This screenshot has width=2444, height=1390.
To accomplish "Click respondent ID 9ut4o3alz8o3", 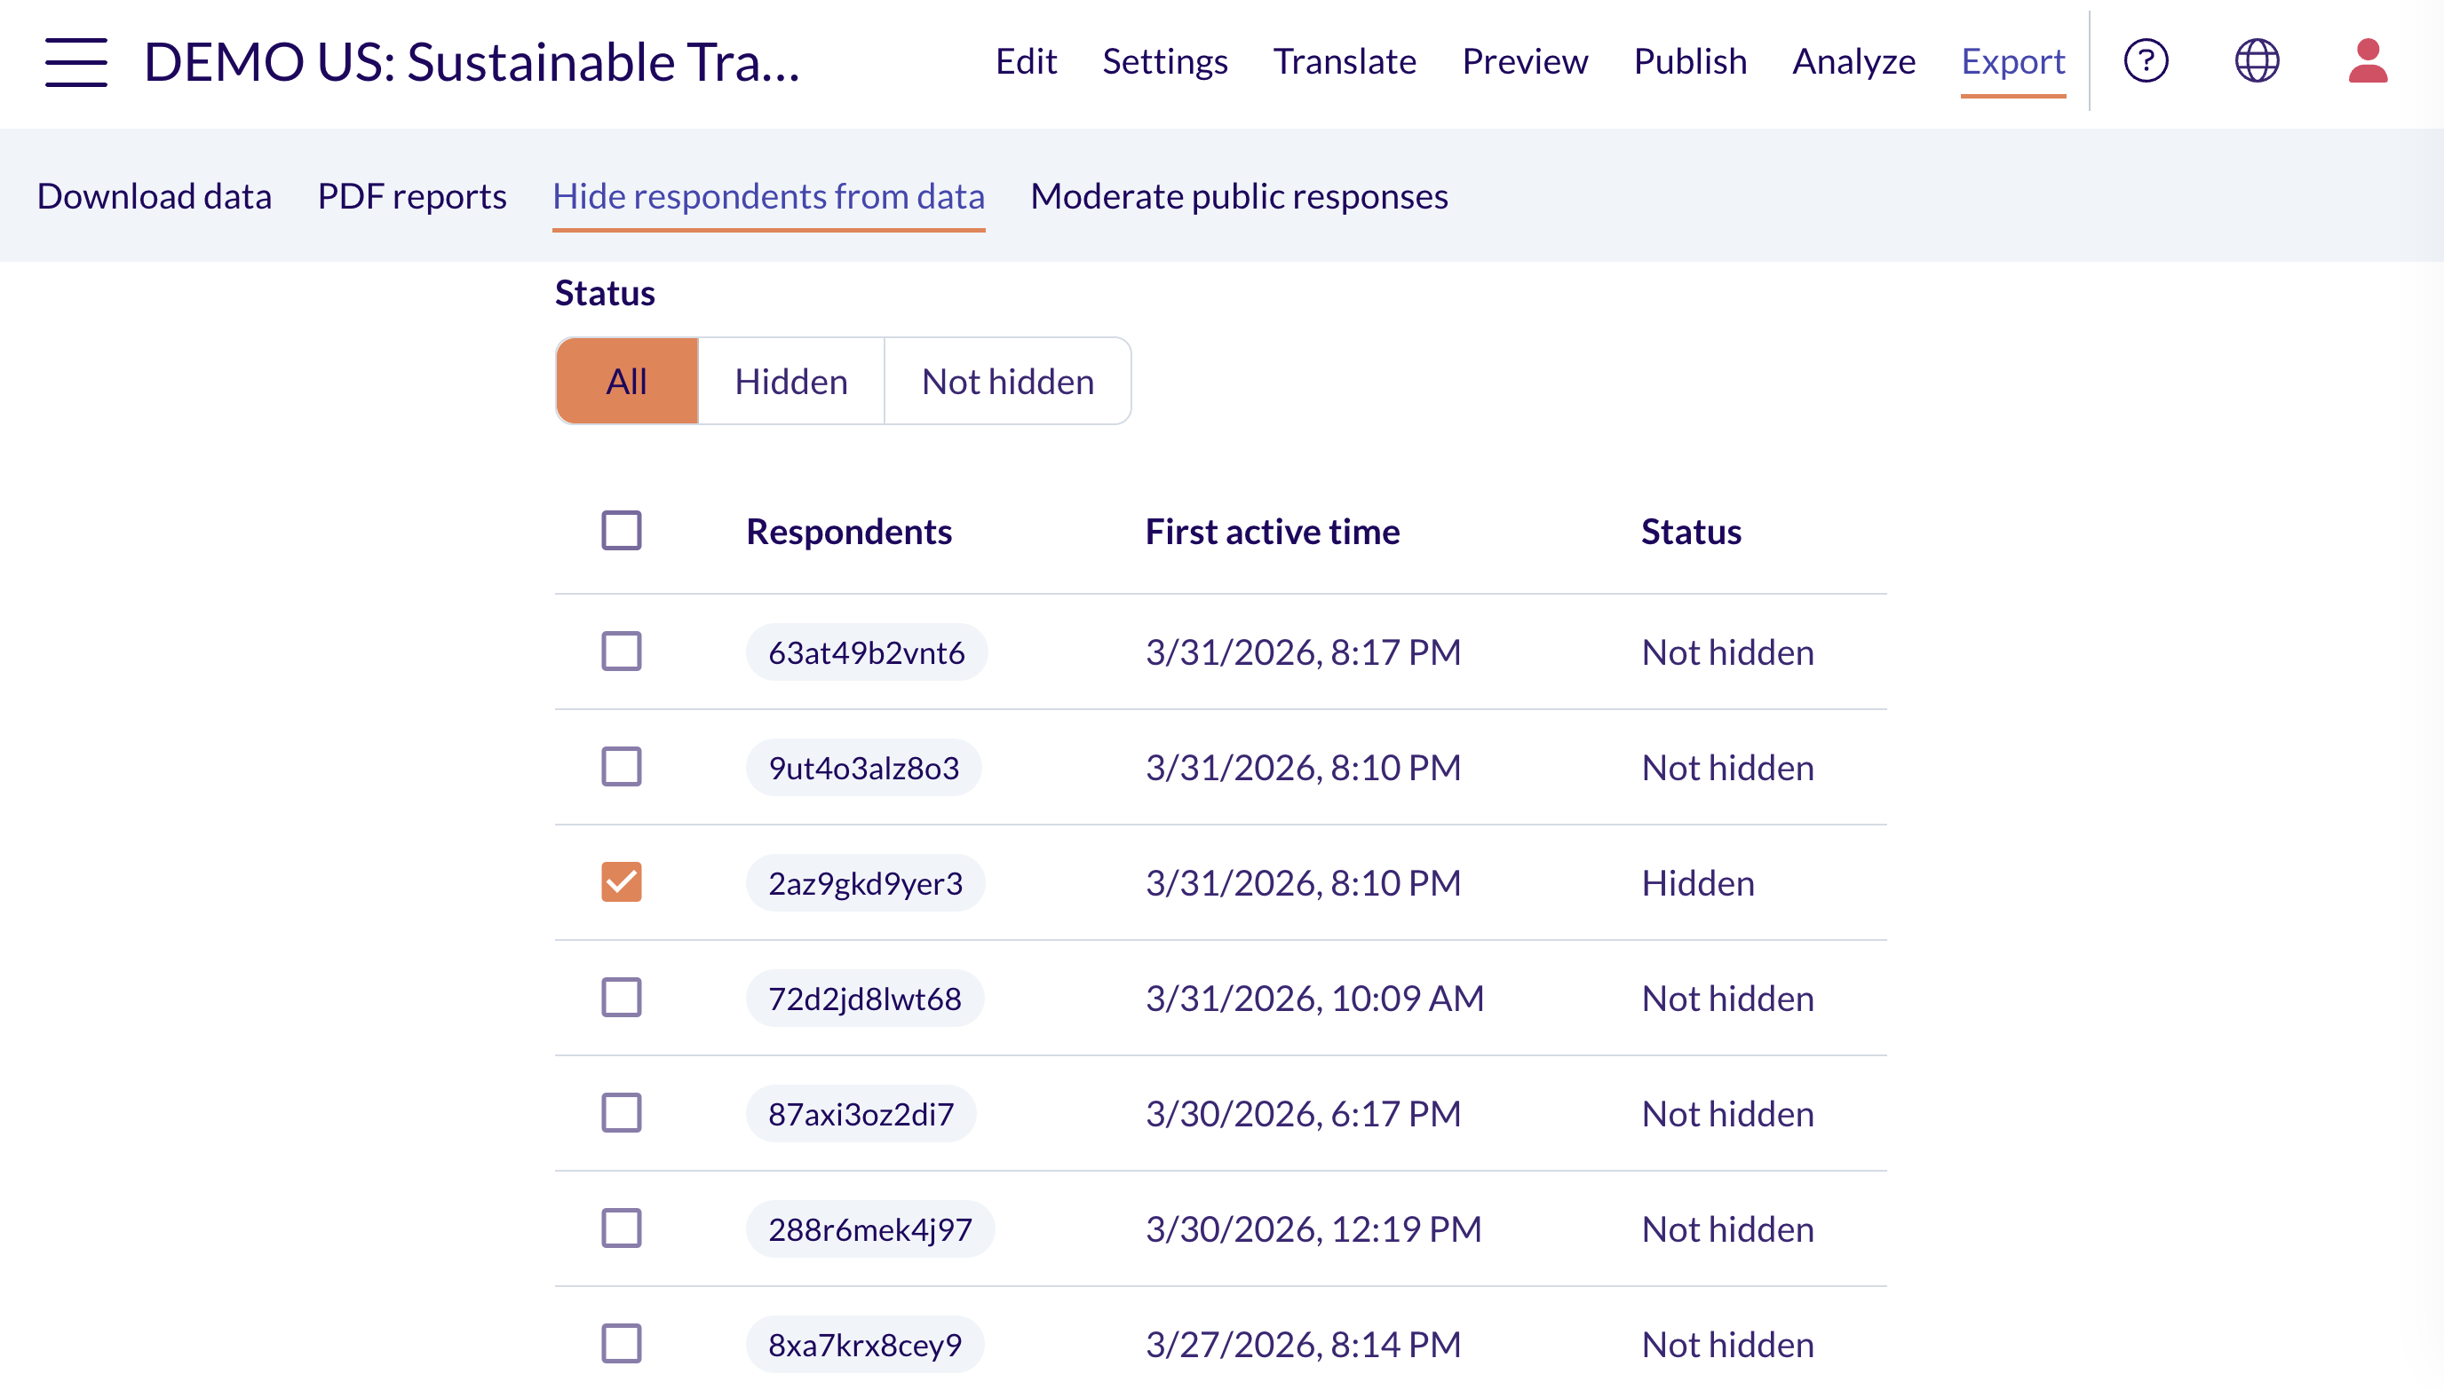I will click(x=863, y=768).
